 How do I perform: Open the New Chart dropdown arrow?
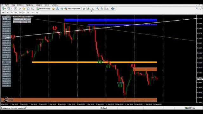coord(6,9)
